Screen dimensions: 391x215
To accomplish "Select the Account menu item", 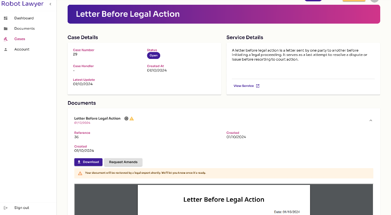I will coord(22,49).
